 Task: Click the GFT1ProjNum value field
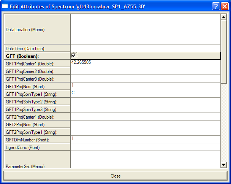tap(145, 86)
